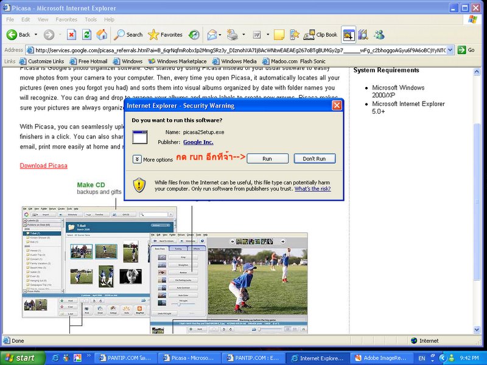Click the Picasa photo editor screenshot

229,283
